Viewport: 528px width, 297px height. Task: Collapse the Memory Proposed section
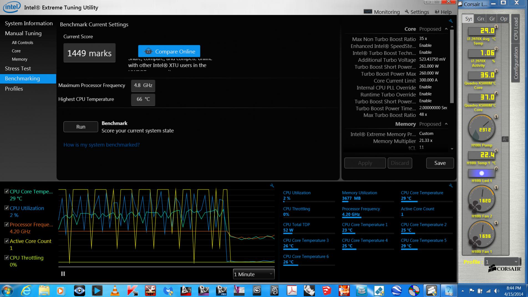446,124
